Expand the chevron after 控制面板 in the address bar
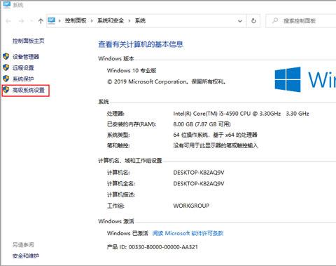The height and width of the screenshot is (266, 336). click(92, 21)
